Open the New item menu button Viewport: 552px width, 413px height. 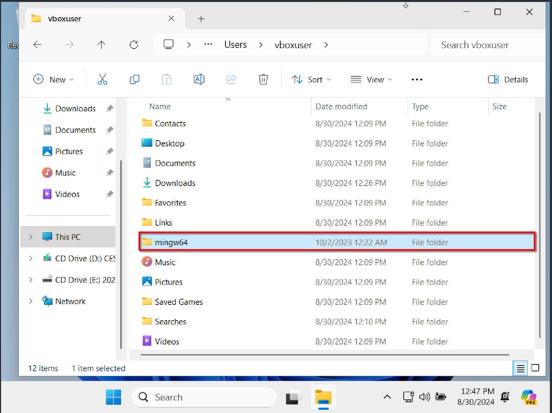(x=54, y=80)
